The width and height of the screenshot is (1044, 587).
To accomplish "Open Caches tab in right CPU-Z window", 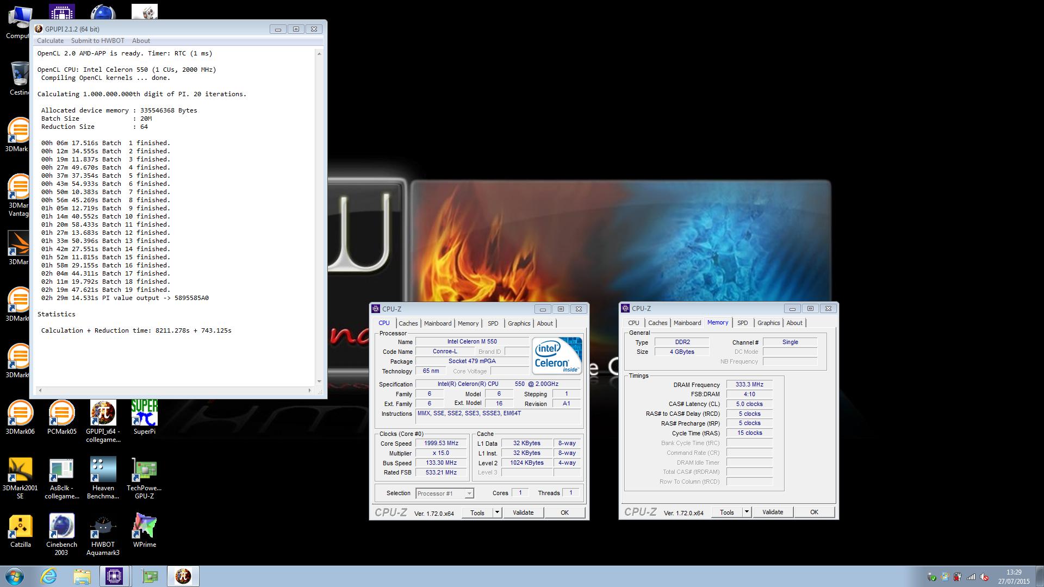I will click(657, 323).
